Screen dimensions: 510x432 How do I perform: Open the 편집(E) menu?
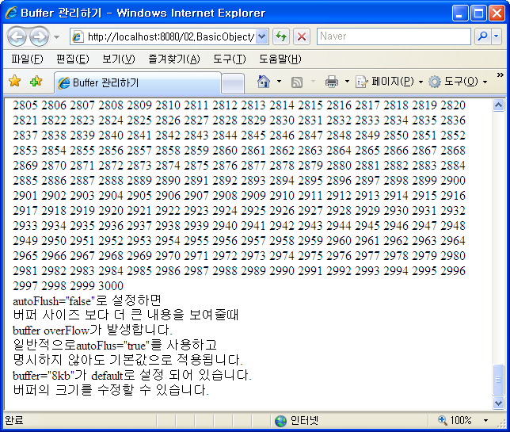tap(73, 59)
